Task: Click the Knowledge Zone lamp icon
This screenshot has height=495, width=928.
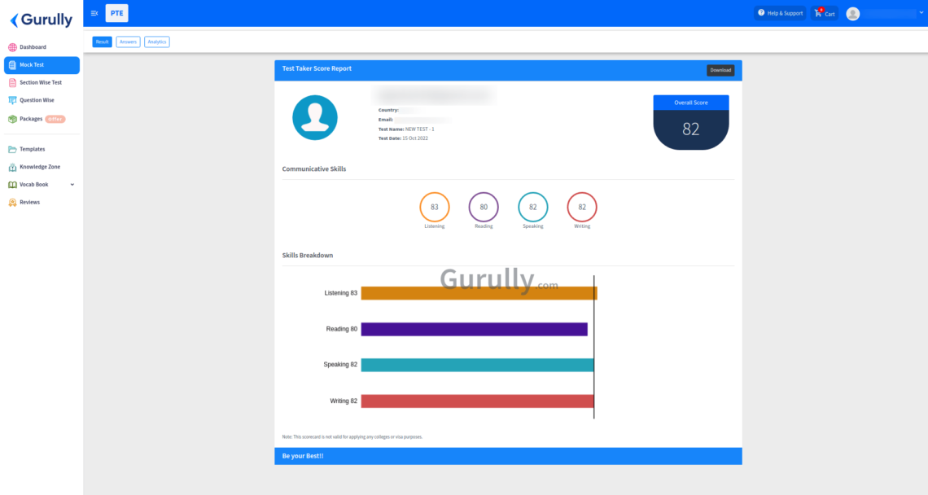Action: (11, 167)
